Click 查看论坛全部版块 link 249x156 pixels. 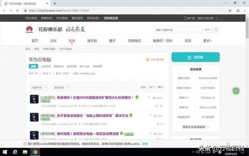pos(196,127)
